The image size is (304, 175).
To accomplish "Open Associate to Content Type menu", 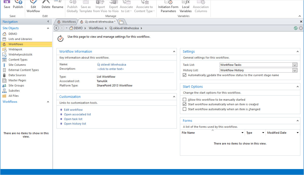I will coord(144,6).
